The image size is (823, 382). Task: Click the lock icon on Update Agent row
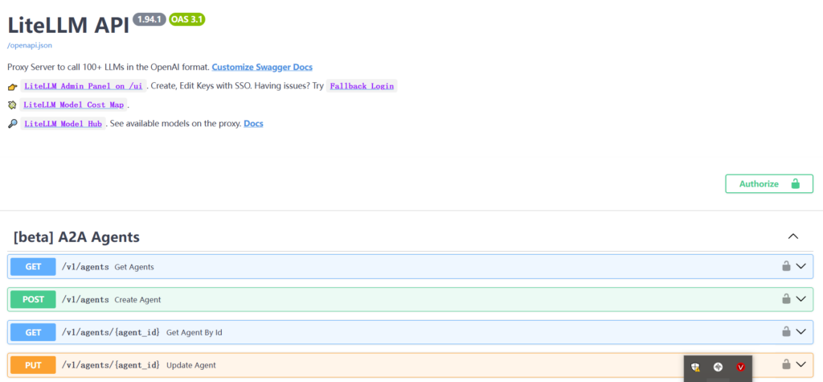point(786,364)
